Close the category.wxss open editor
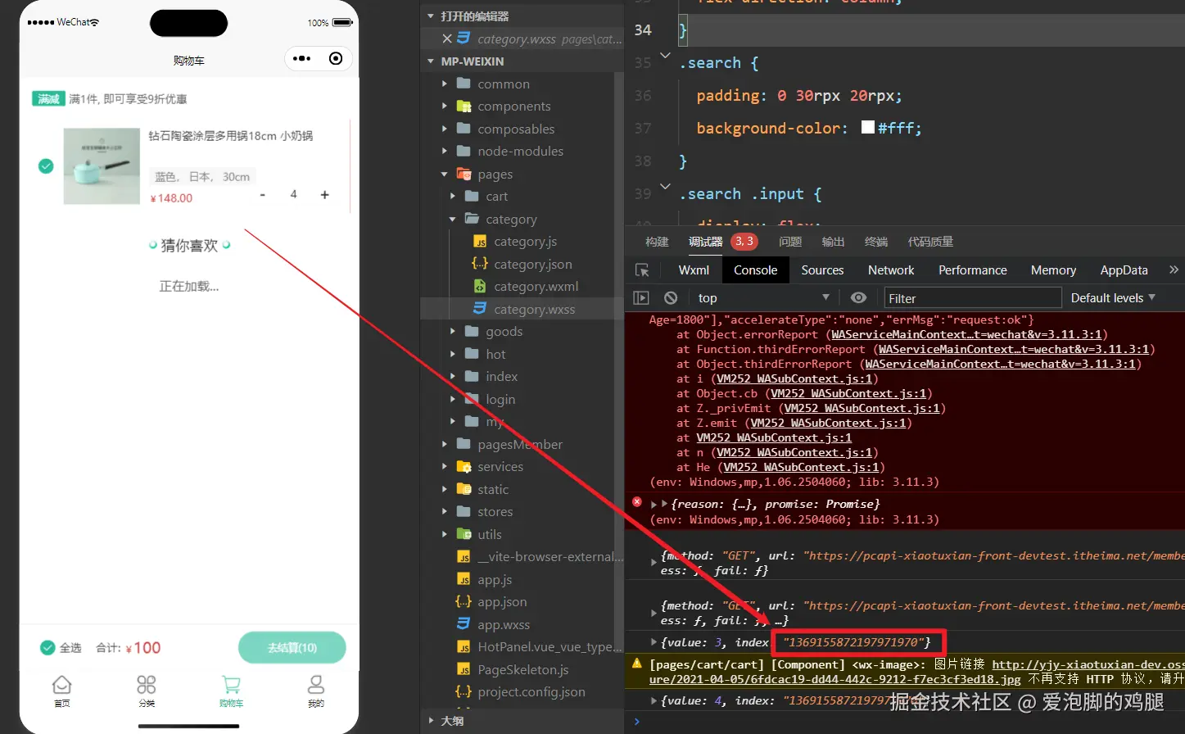This screenshot has width=1185, height=734. point(447,39)
